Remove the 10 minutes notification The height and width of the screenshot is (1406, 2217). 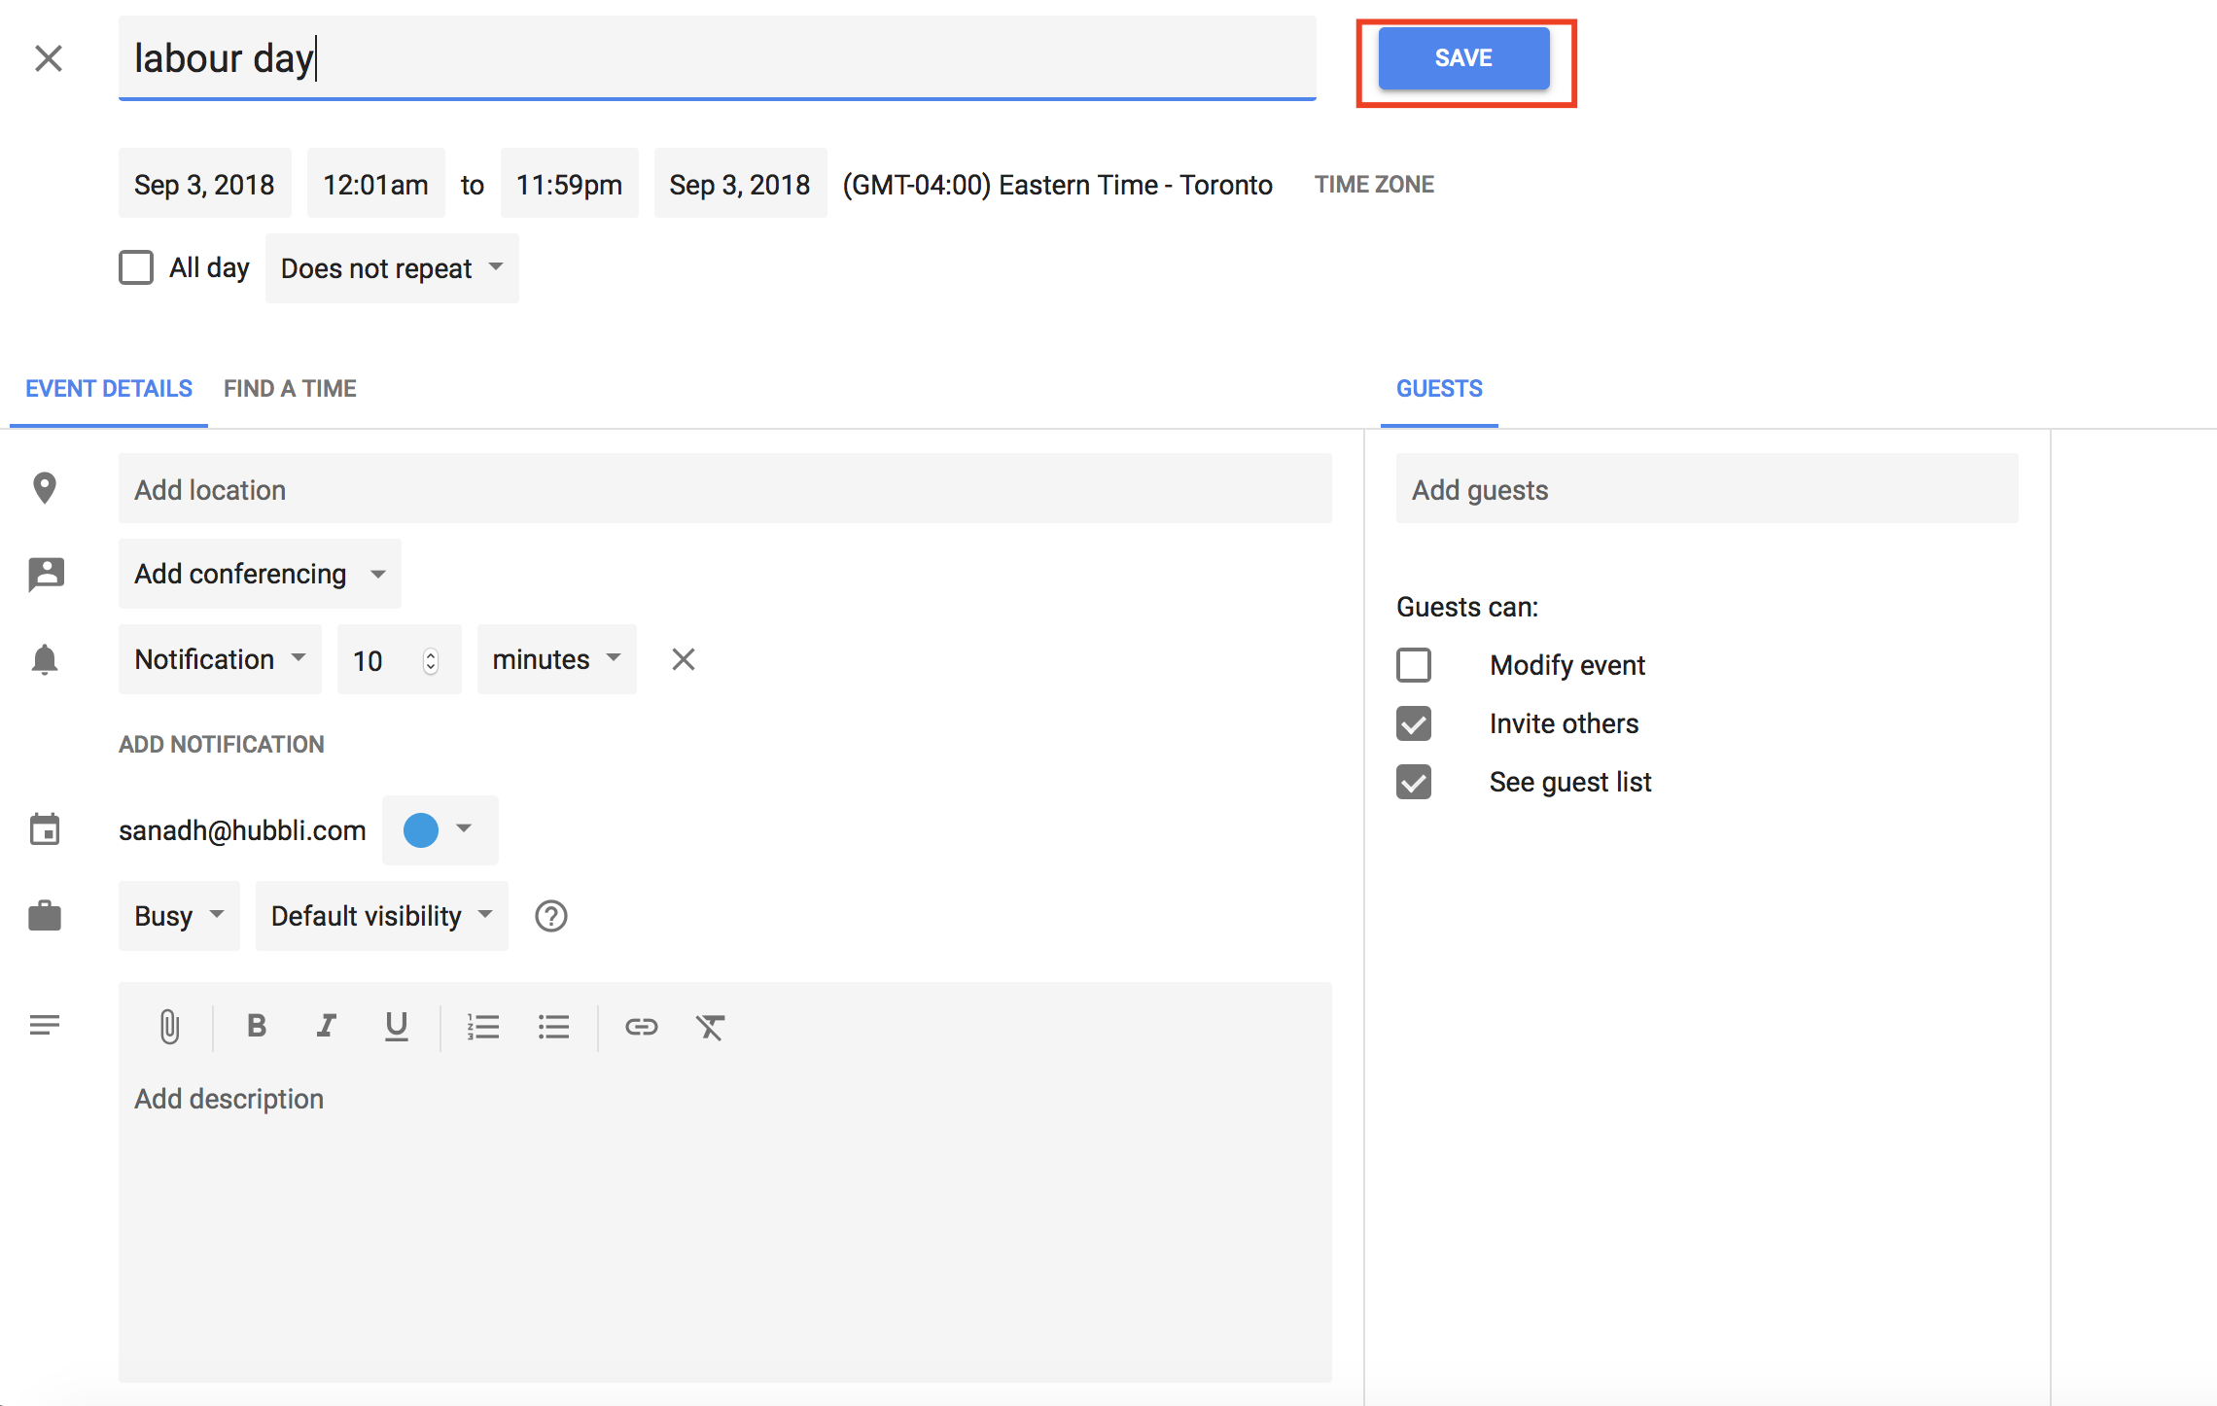[x=684, y=659]
